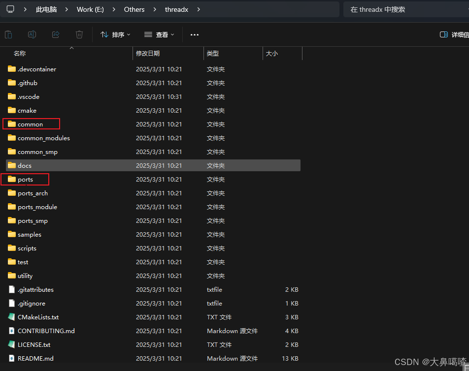Select the file name README.md
Image resolution: width=469 pixels, height=371 pixels.
35,359
